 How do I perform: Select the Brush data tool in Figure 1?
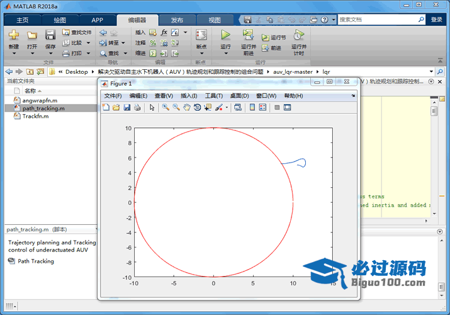219,107
